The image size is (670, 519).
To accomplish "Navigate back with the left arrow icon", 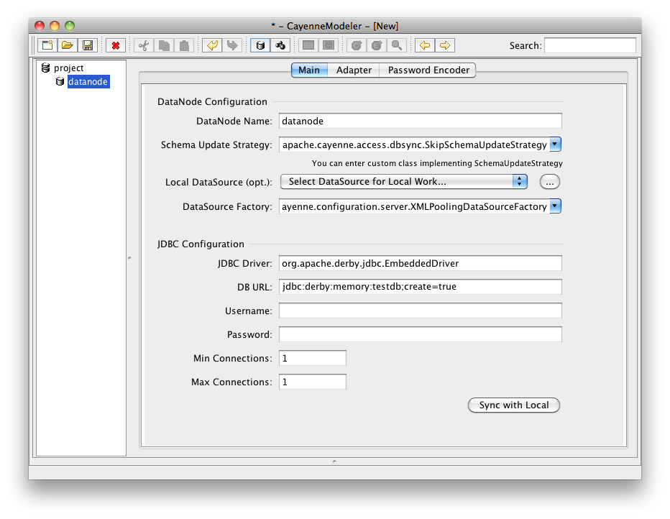I will [425, 45].
